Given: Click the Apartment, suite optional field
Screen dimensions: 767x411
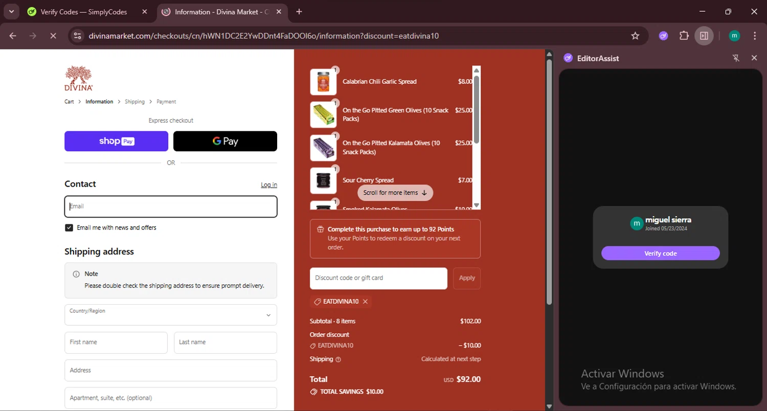Looking at the screenshot, I should 171,398.
